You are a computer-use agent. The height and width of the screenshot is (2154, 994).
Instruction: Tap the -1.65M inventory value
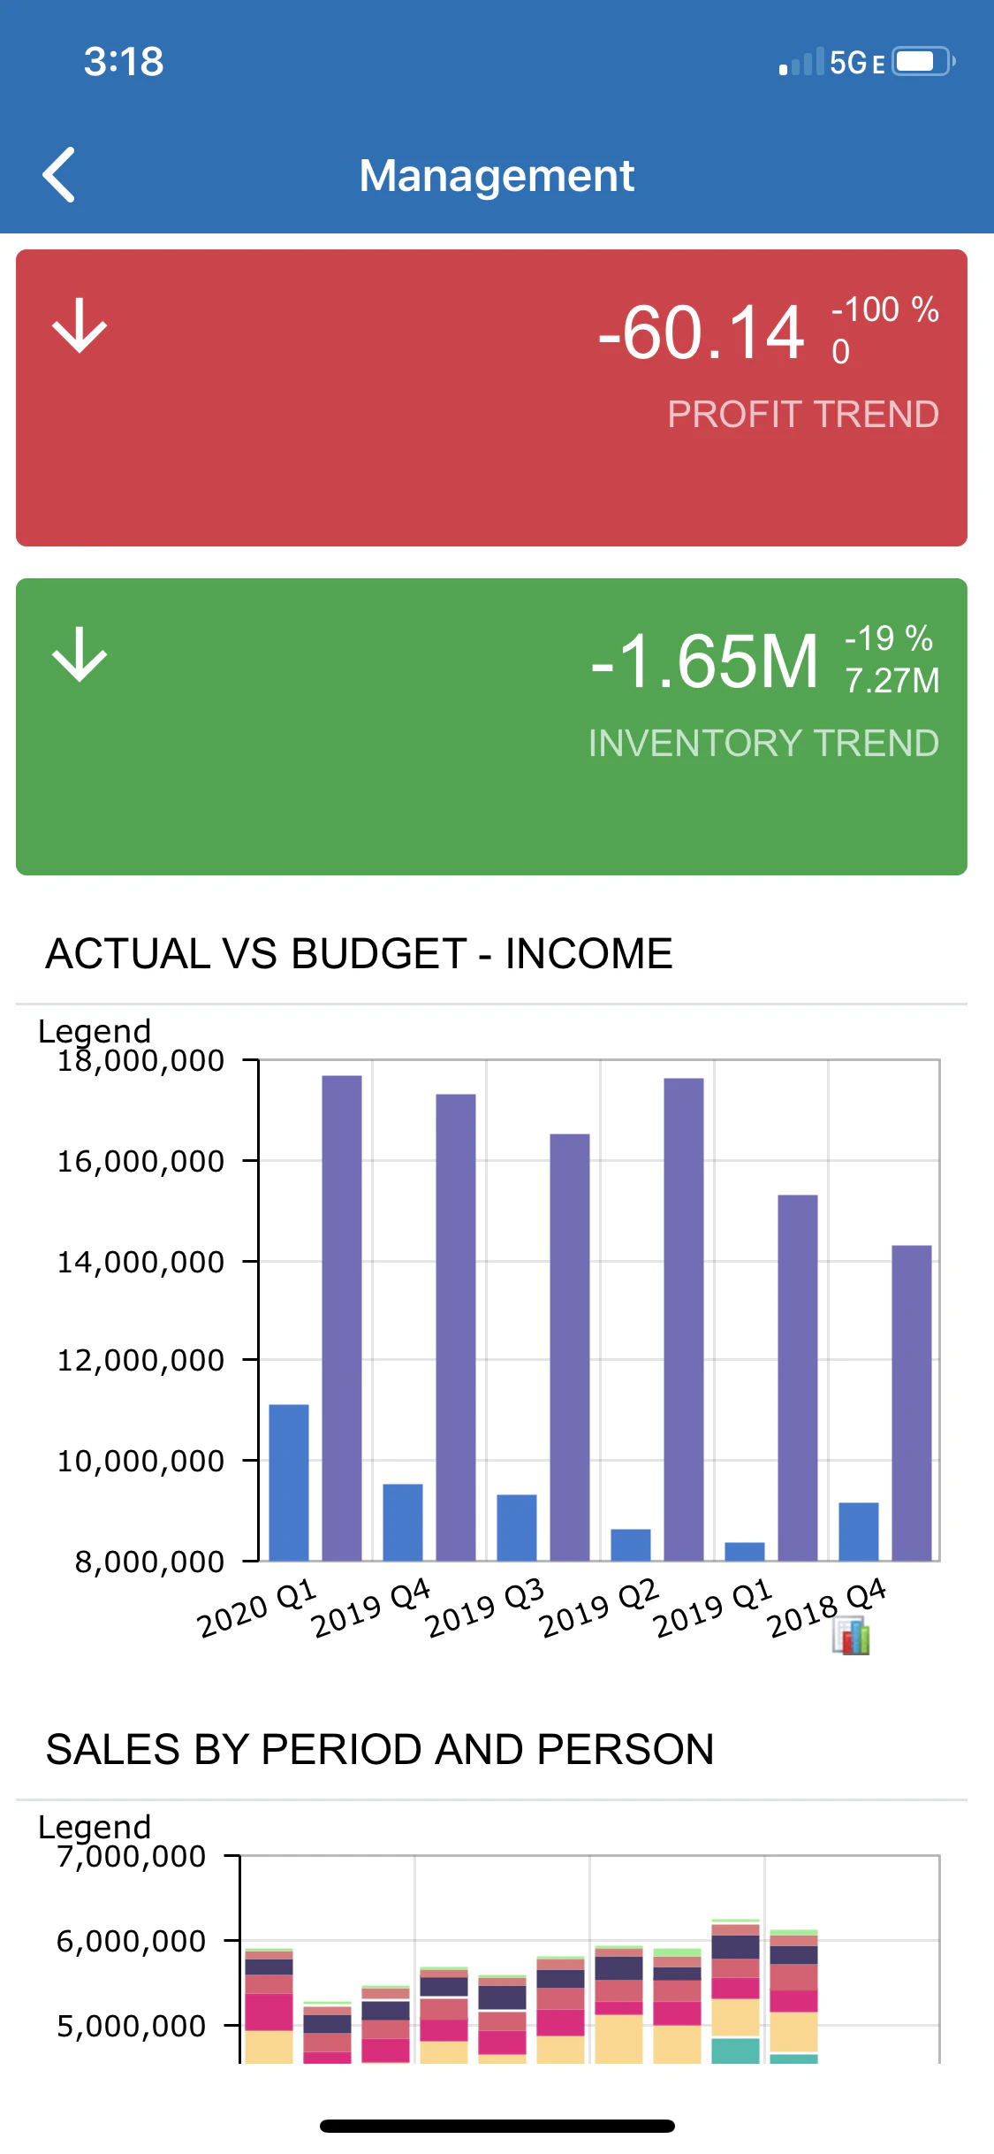pos(705,661)
